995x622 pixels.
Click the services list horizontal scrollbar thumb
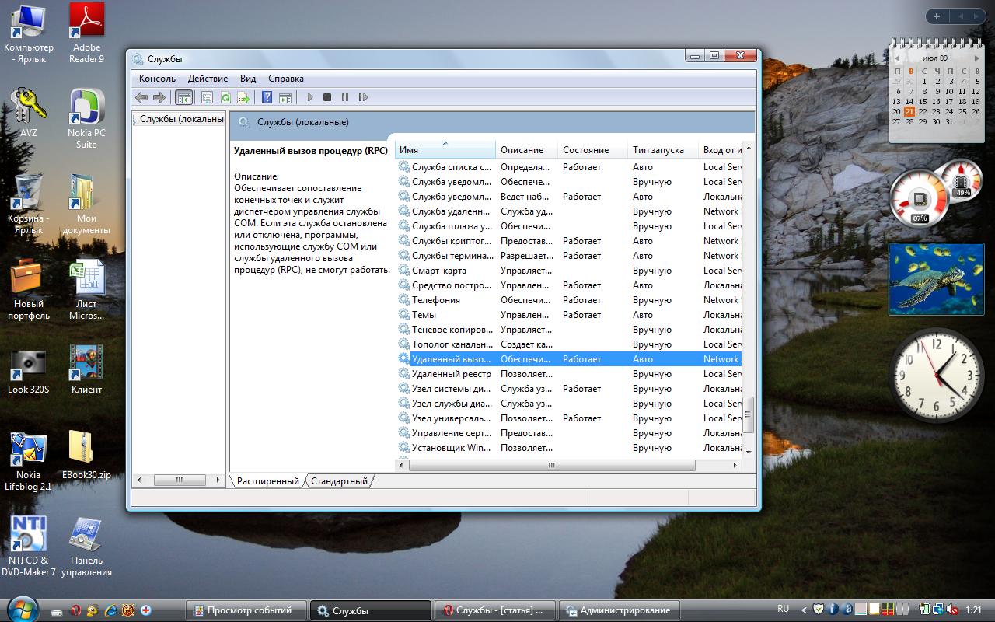tap(551, 465)
